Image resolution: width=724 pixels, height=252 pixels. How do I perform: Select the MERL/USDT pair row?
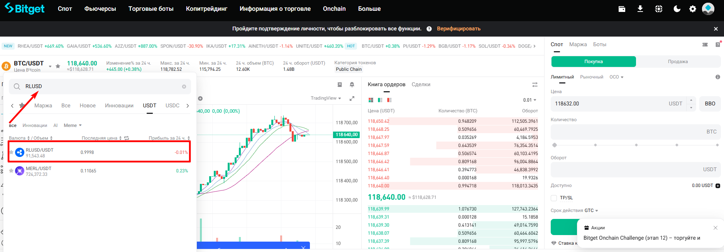pos(100,171)
